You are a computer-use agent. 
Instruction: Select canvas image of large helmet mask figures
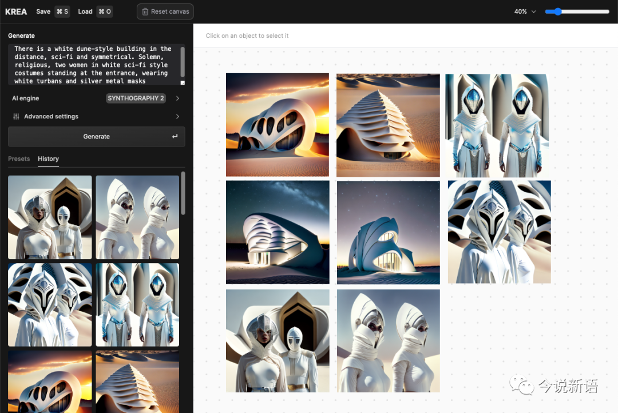[500, 232]
